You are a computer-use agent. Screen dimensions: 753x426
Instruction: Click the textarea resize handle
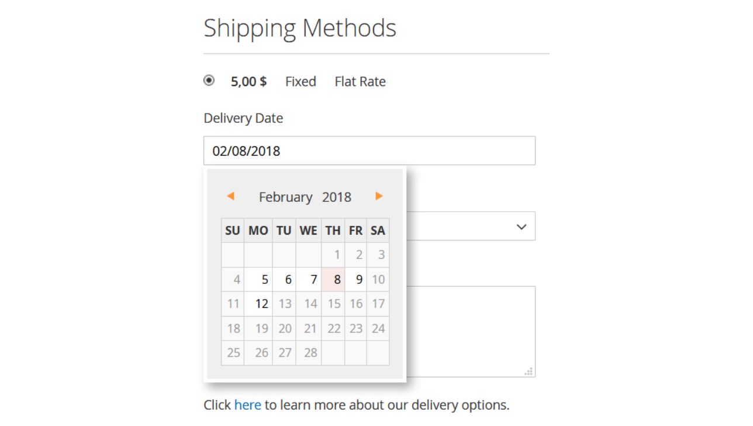[x=529, y=372]
